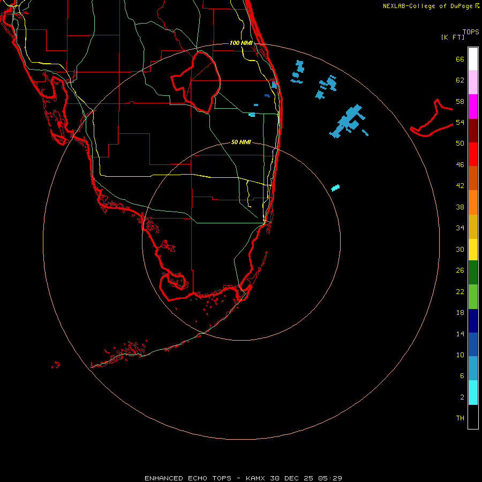Image resolution: width=482 pixels, height=482 pixels.
Task: Click the bright red 46-50 kft legend swatch
Action: click(473, 154)
